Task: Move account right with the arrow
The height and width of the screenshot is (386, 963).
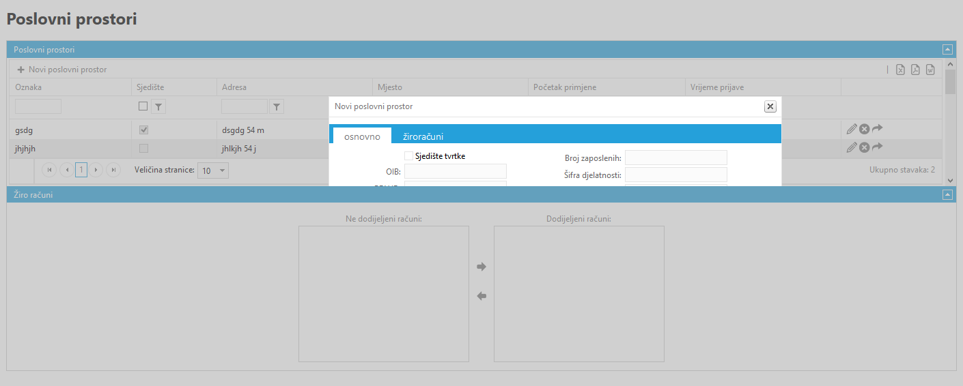Action: tap(482, 267)
